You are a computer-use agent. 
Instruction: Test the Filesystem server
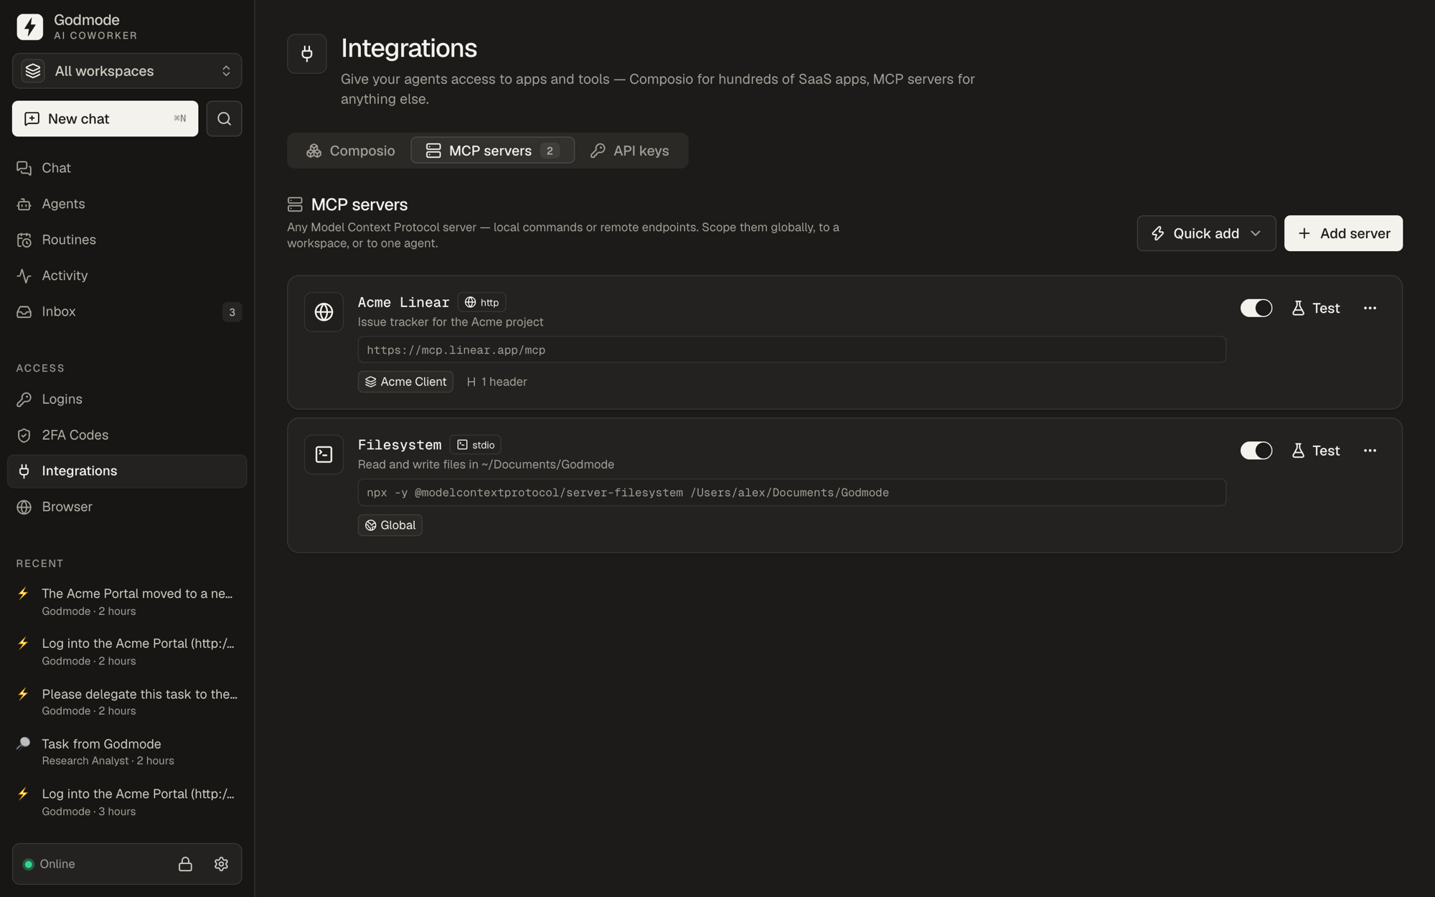[1315, 451]
